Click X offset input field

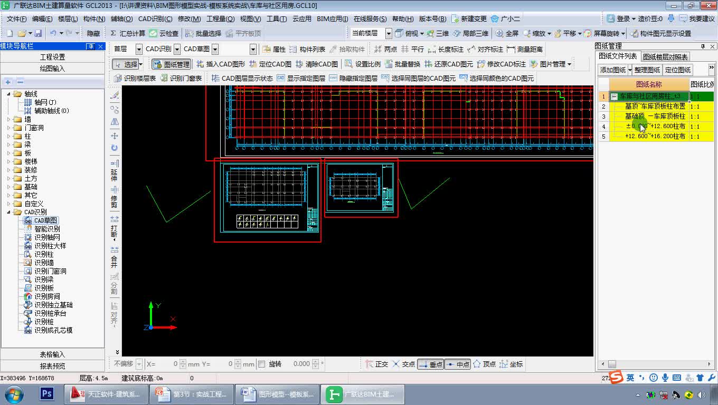pyautogui.click(x=168, y=364)
